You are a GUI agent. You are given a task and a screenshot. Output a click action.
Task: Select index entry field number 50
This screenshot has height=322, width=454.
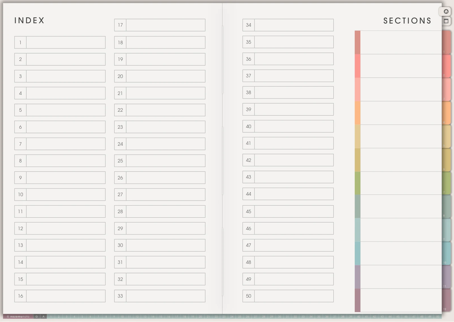(294, 296)
